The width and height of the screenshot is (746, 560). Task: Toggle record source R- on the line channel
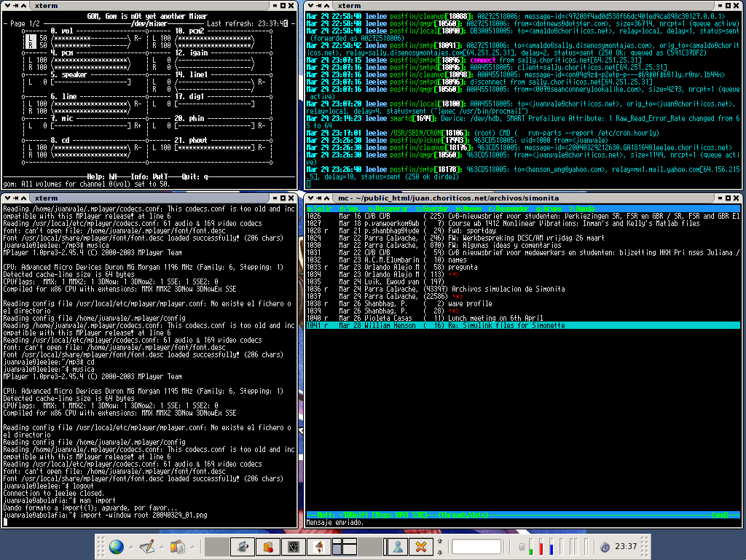[138, 104]
